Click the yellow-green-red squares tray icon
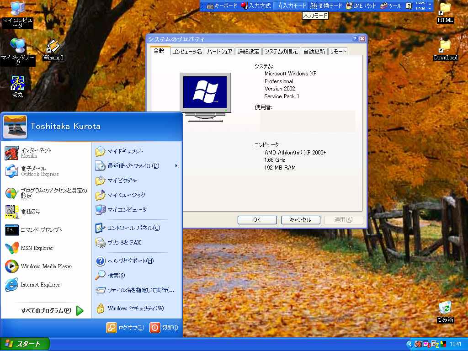 (443, 344)
